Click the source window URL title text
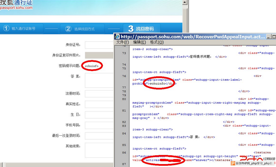This screenshot has width=276, height=167. (192, 37)
